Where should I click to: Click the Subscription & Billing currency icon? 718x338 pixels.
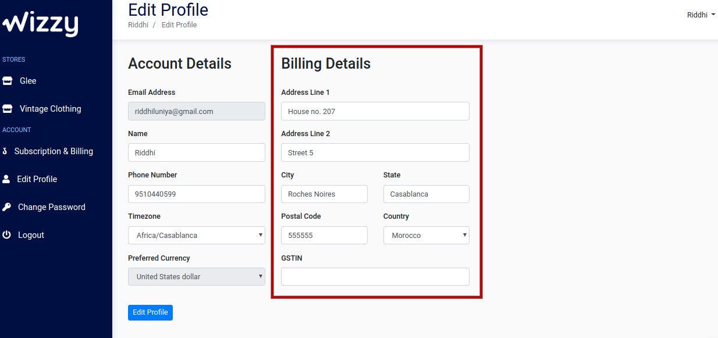(x=5, y=151)
